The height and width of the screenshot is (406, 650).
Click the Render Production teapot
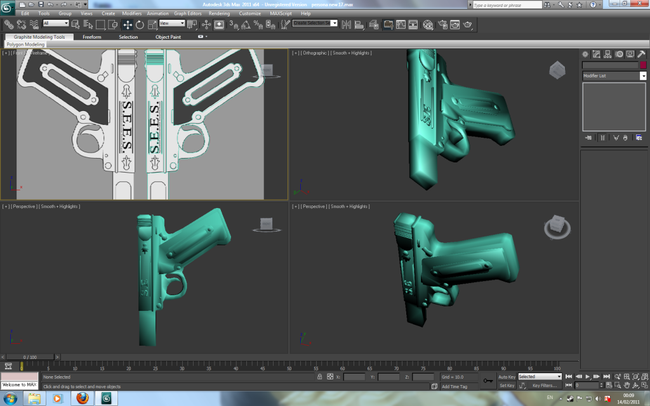click(x=468, y=25)
